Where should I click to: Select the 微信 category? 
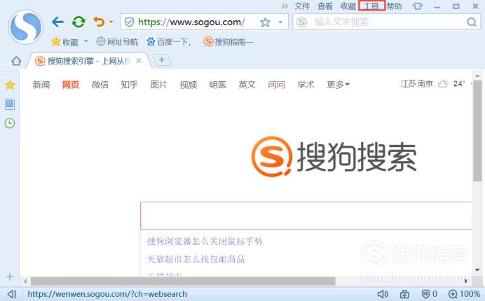pos(100,85)
